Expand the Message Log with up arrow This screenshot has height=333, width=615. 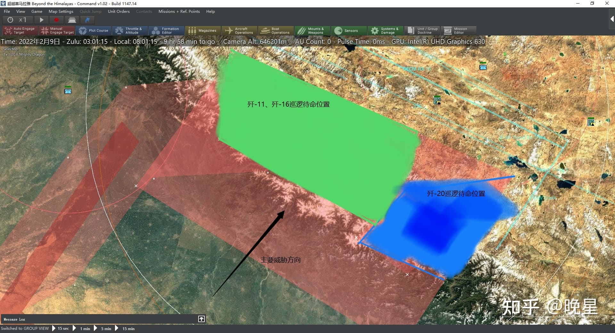point(201,319)
